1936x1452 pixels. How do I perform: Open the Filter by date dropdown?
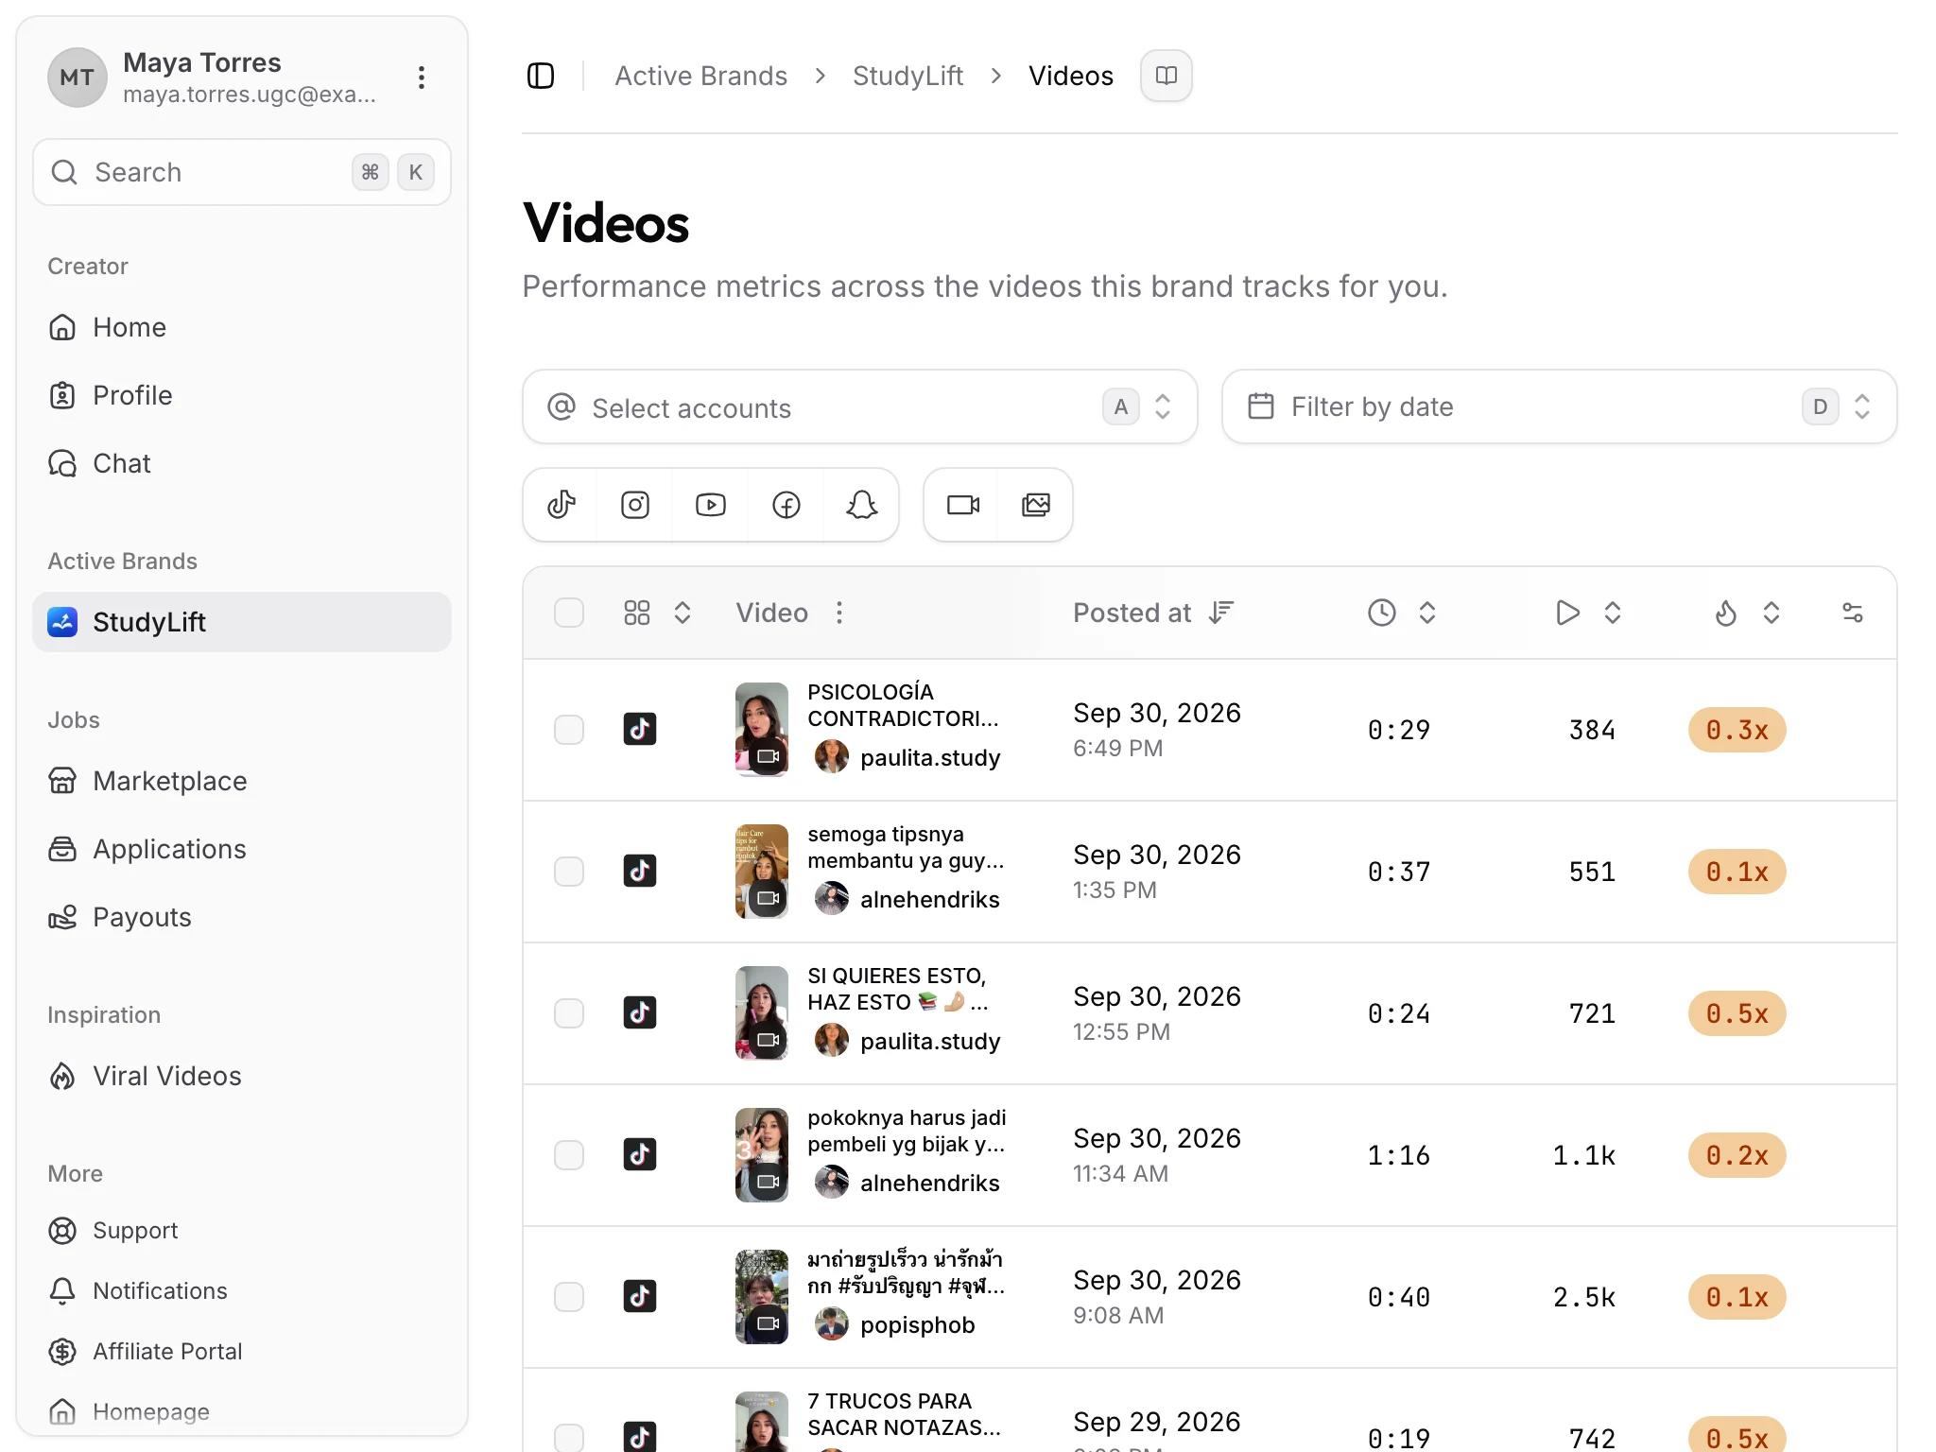(x=1560, y=406)
